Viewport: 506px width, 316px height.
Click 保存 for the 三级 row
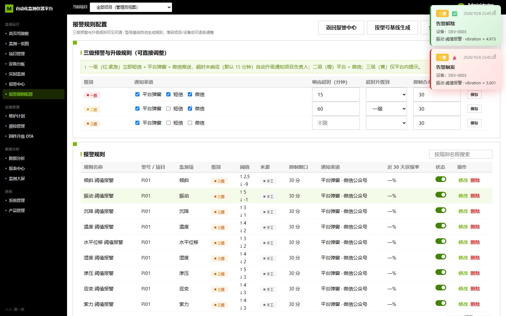(474, 123)
